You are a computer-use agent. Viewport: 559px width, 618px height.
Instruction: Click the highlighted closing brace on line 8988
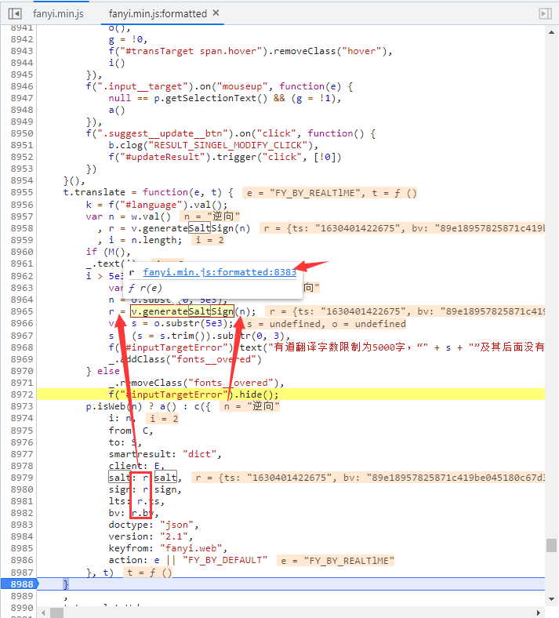pyautogui.click(x=66, y=584)
